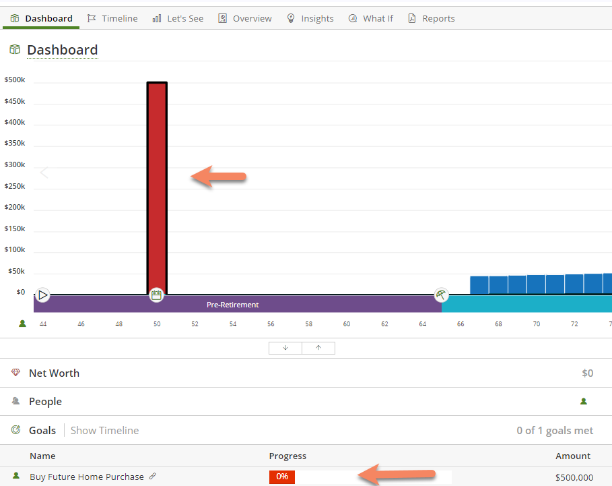Switch to the What If tab
The width and height of the screenshot is (612, 486).
pos(370,18)
